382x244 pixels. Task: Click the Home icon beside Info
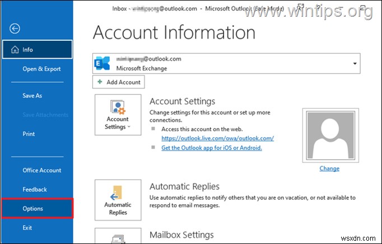(x=15, y=50)
